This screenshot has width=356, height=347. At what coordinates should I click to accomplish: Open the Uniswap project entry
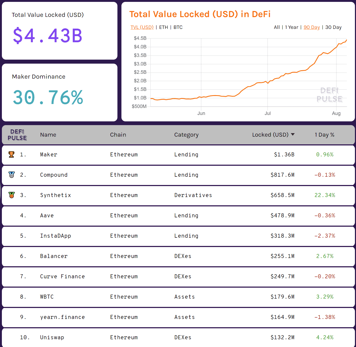coord(52,337)
